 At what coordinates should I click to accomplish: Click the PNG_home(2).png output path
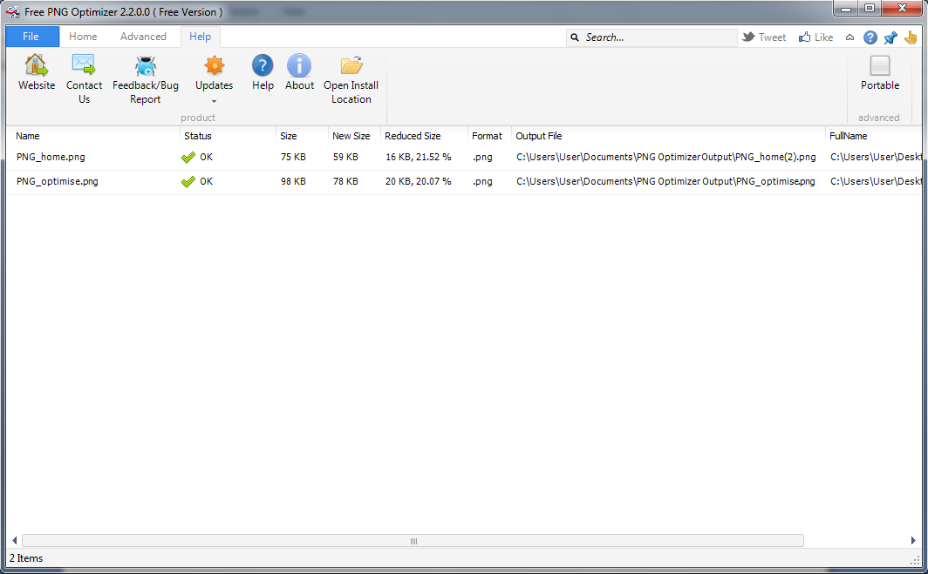[665, 158]
